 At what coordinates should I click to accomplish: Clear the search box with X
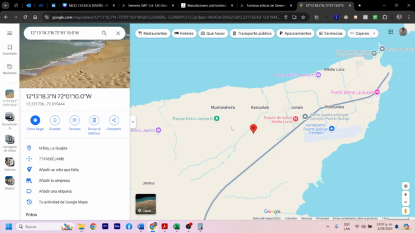click(118, 33)
